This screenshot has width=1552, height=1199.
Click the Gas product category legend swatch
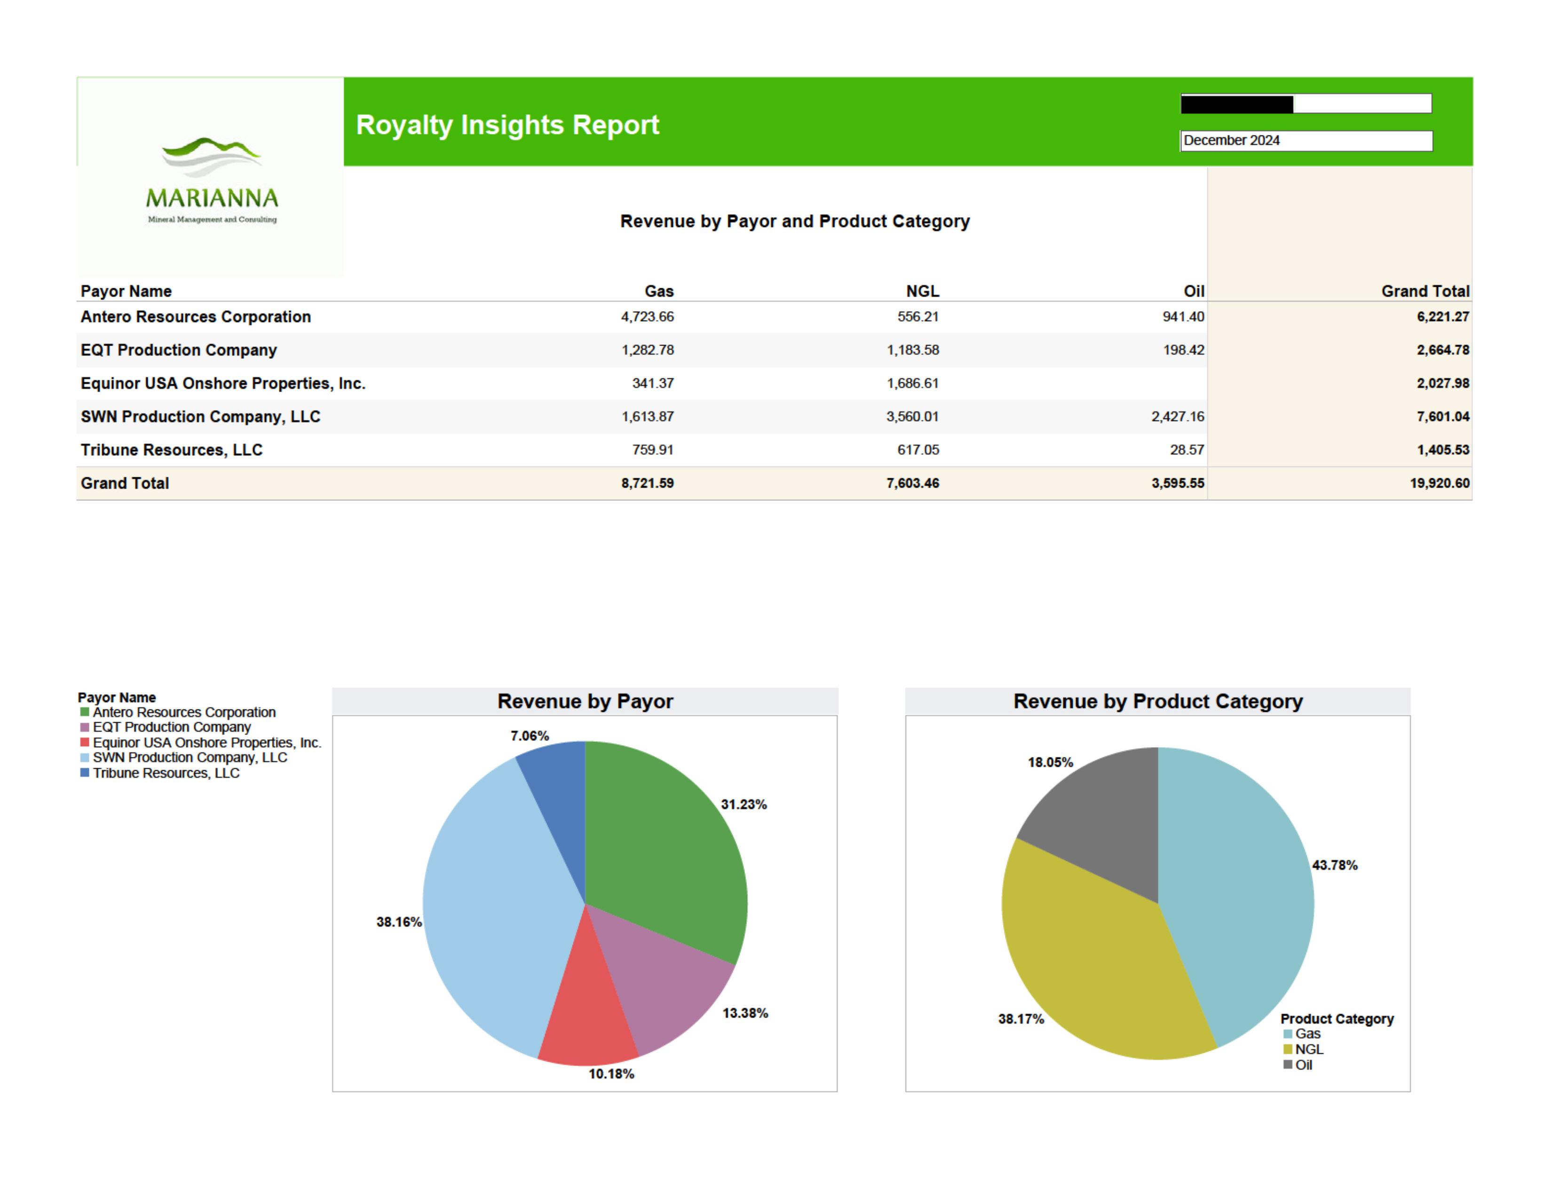pyautogui.click(x=1288, y=1034)
